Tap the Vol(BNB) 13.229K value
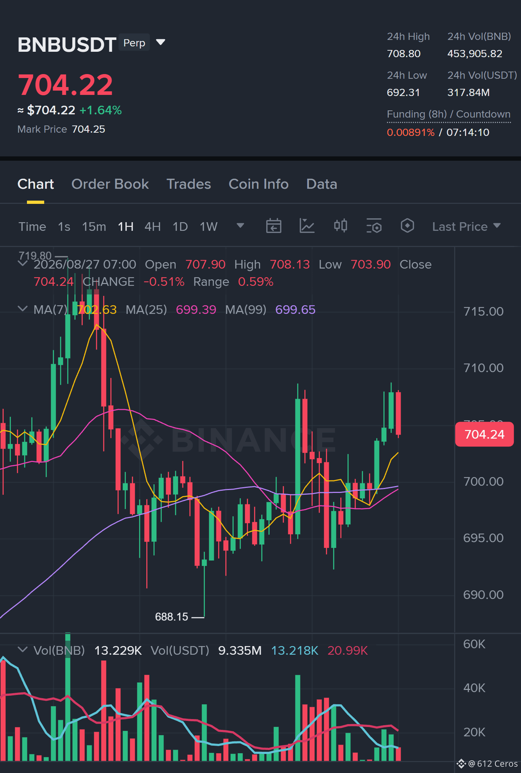This screenshot has width=521, height=773. pyautogui.click(x=118, y=650)
